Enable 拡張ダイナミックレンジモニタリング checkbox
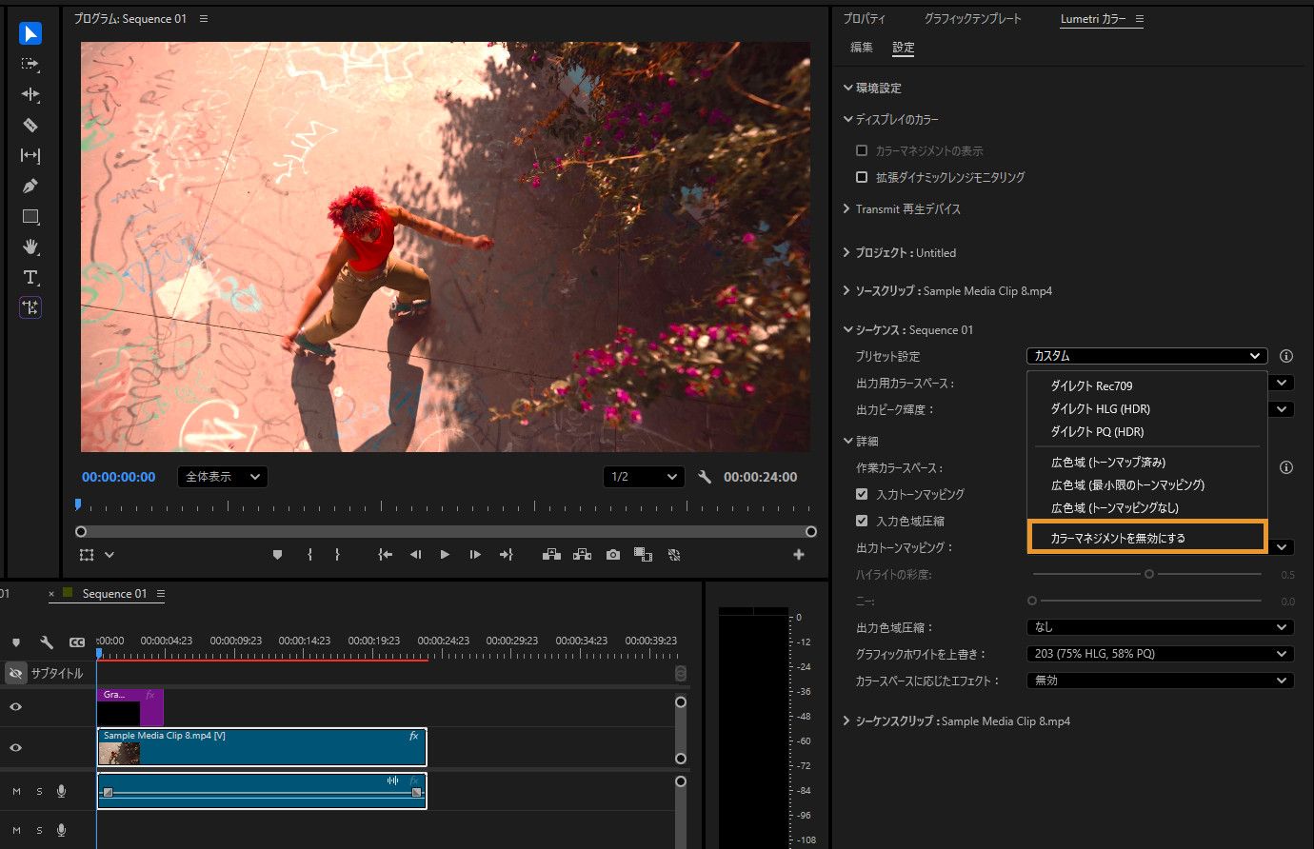This screenshot has height=849, width=1314. pyautogui.click(x=862, y=177)
